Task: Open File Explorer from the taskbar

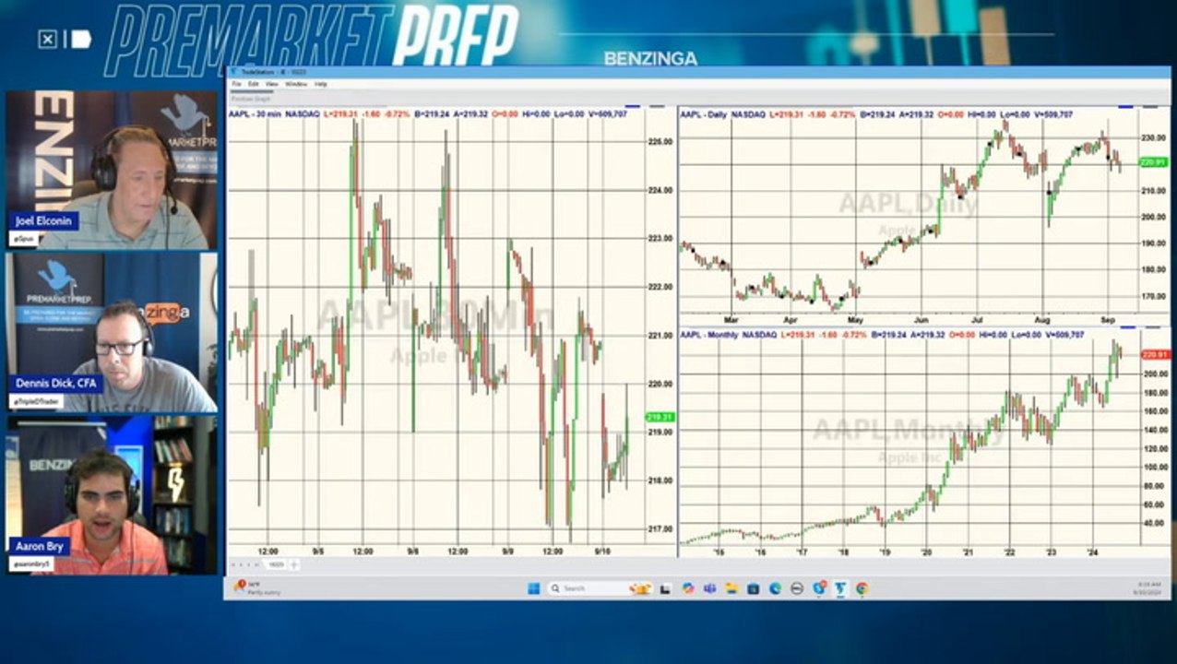Action: tap(731, 588)
